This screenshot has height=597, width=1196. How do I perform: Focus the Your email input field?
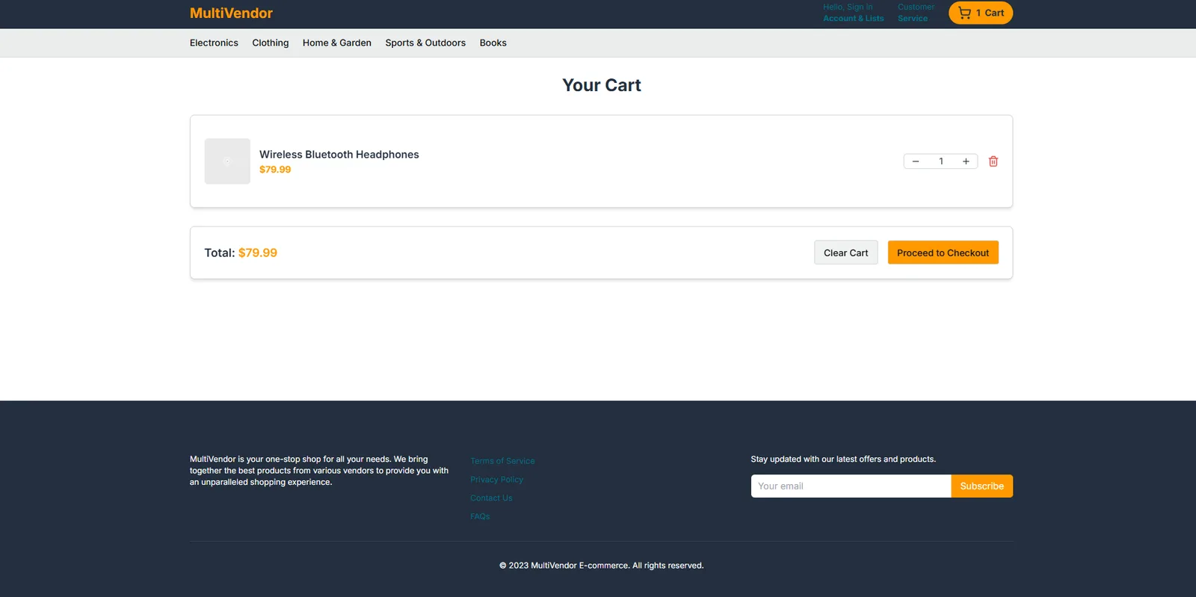[851, 486]
